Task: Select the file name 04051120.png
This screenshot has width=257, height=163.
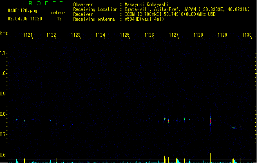Action: (x=22, y=11)
